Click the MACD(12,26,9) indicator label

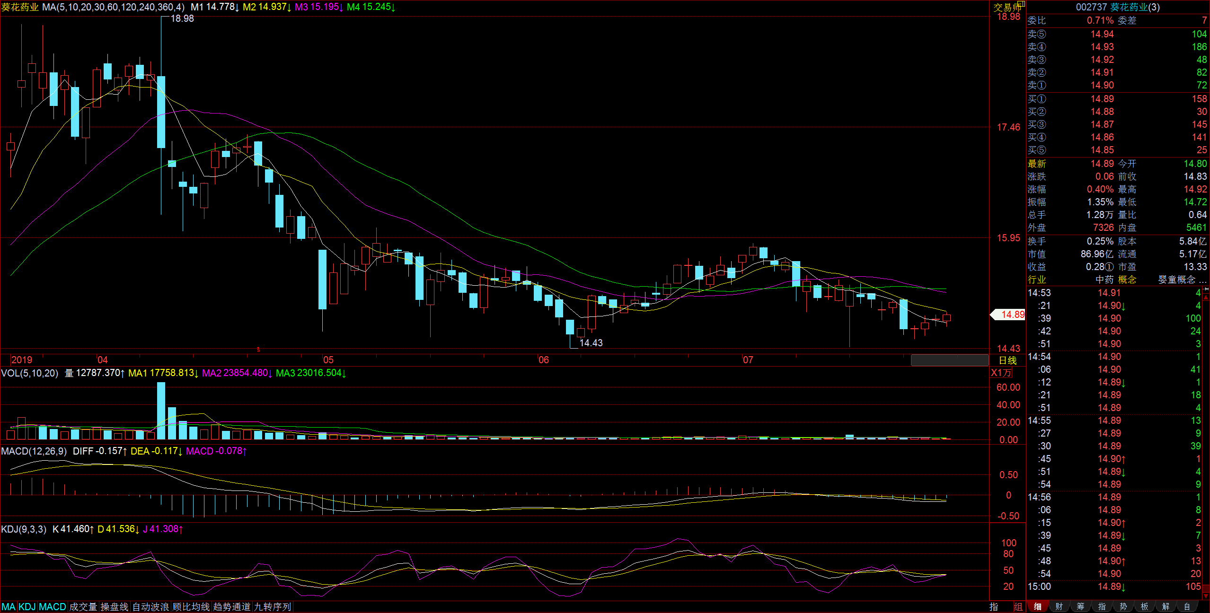[x=34, y=451]
